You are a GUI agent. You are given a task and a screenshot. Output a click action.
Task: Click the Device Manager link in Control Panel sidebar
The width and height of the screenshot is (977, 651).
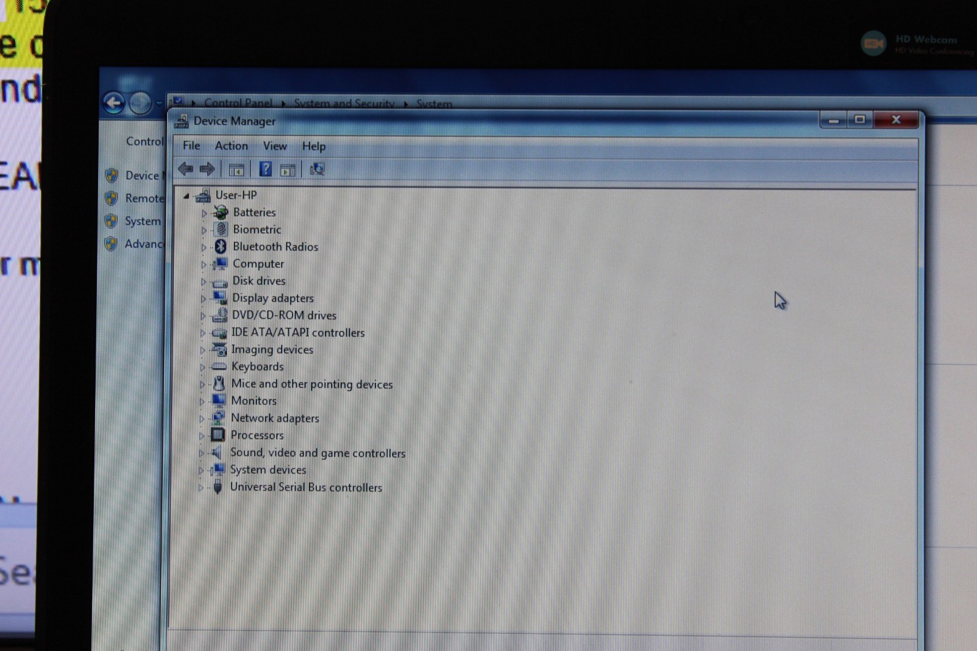[145, 175]
